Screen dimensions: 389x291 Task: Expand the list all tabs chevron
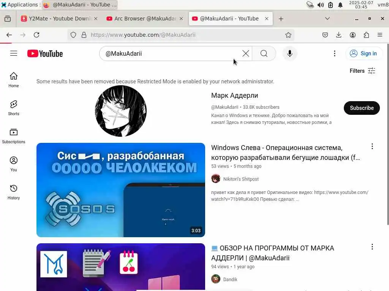[x=327, y=19]
